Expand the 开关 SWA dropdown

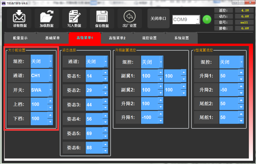pos(50,90)
